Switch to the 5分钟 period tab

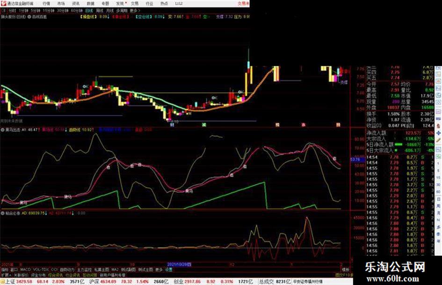tap(36, 10)
